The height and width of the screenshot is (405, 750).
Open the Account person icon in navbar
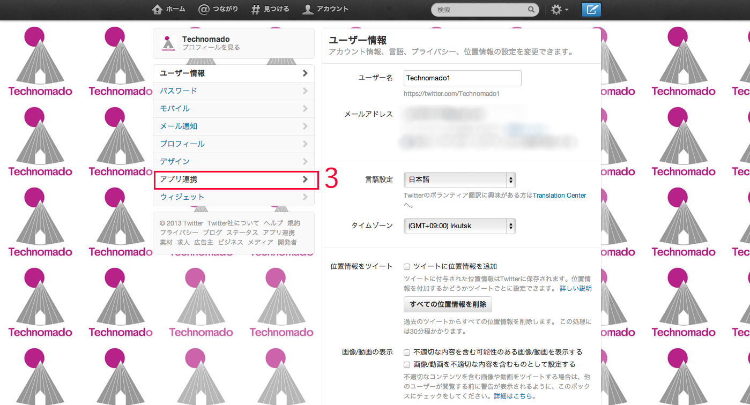[308, 10]
